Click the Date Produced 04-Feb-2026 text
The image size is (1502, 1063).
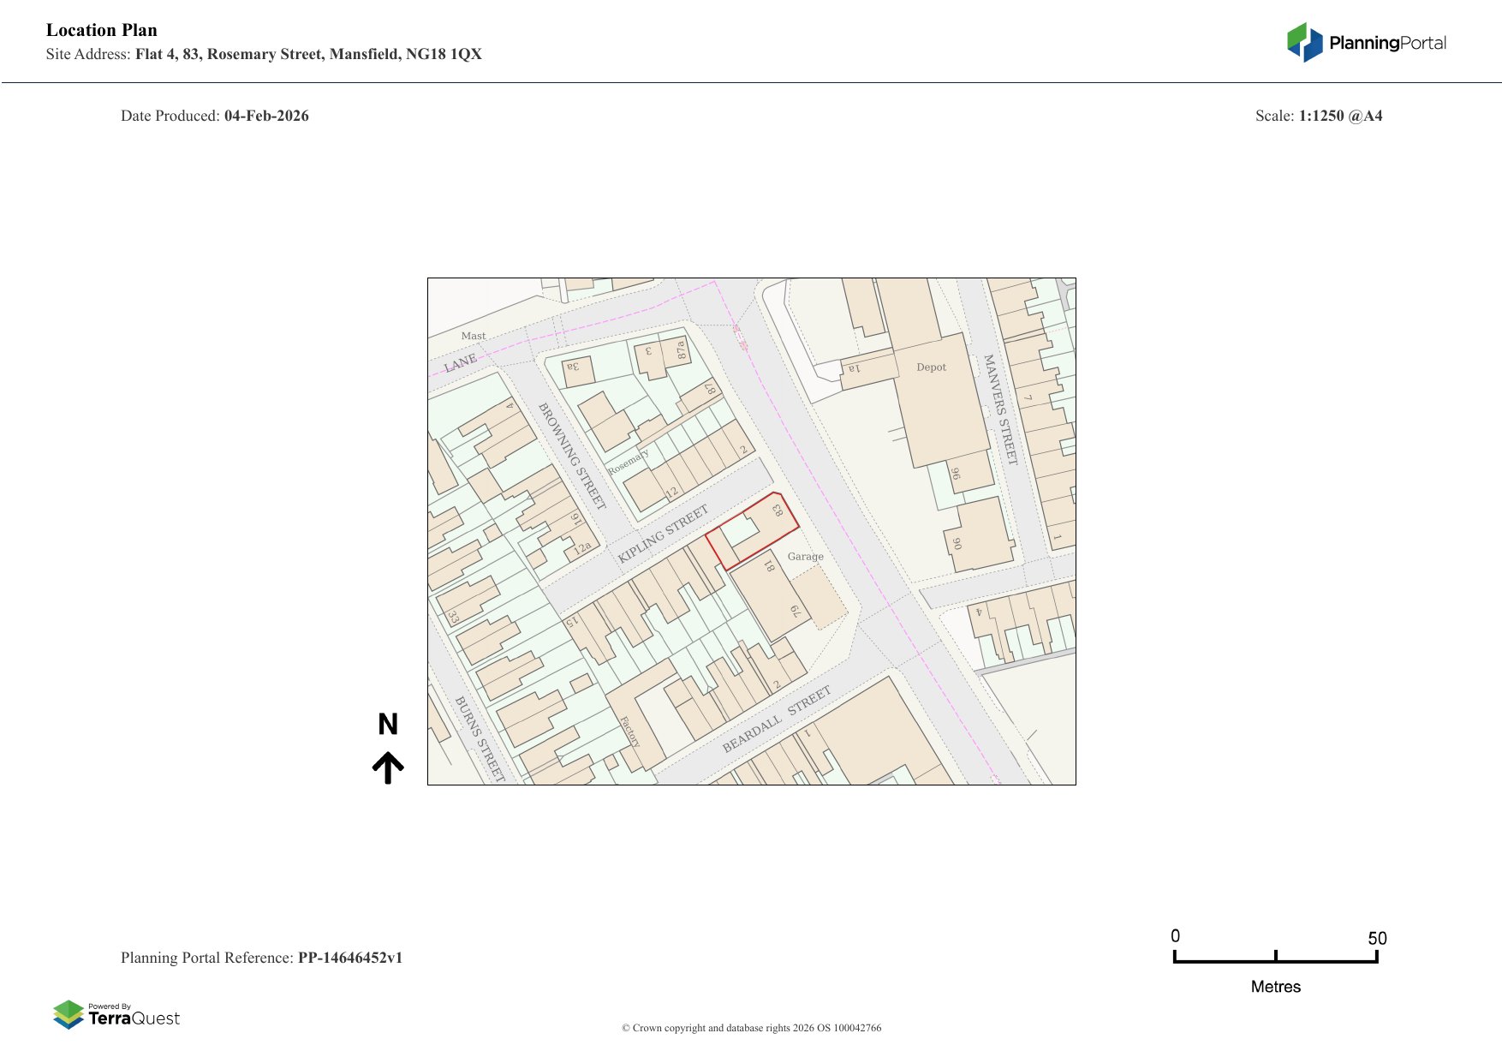(x=215, y=116)
